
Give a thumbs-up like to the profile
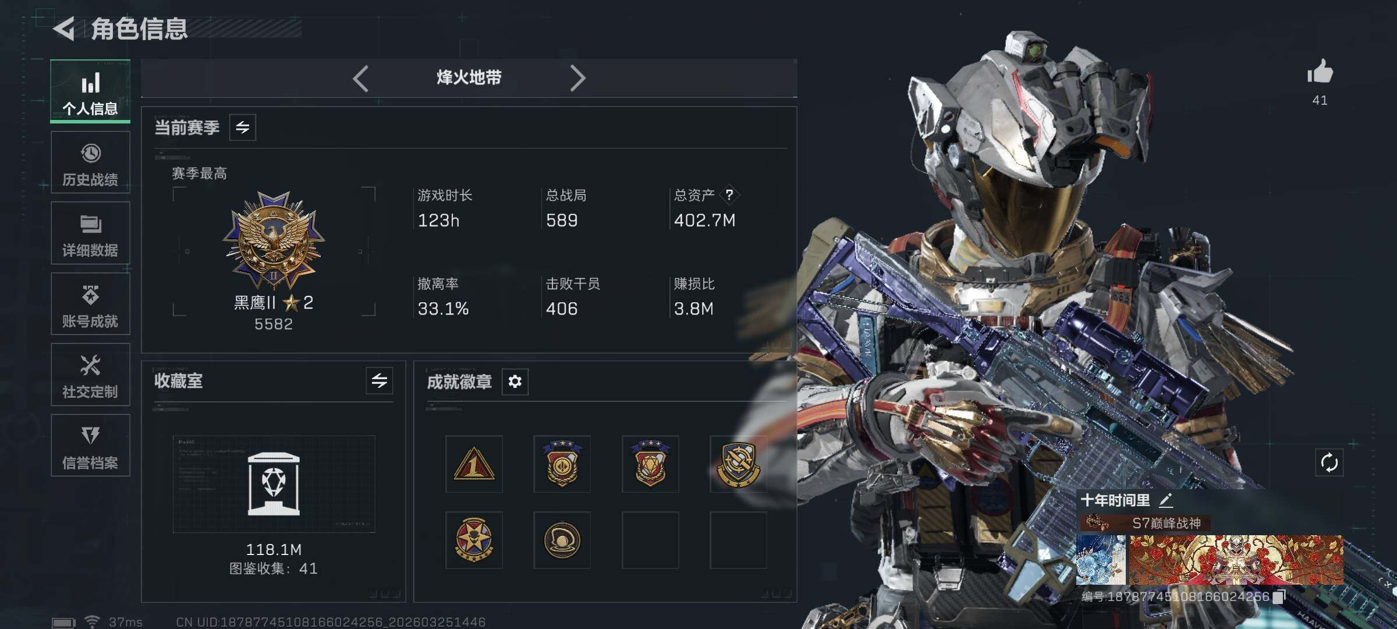coord(1320,73)
